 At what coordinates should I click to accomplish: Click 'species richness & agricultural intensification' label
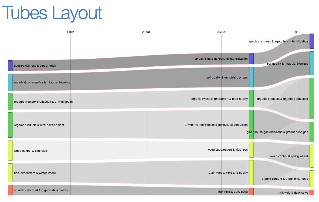pyautogui.click(x=278, y=42)
